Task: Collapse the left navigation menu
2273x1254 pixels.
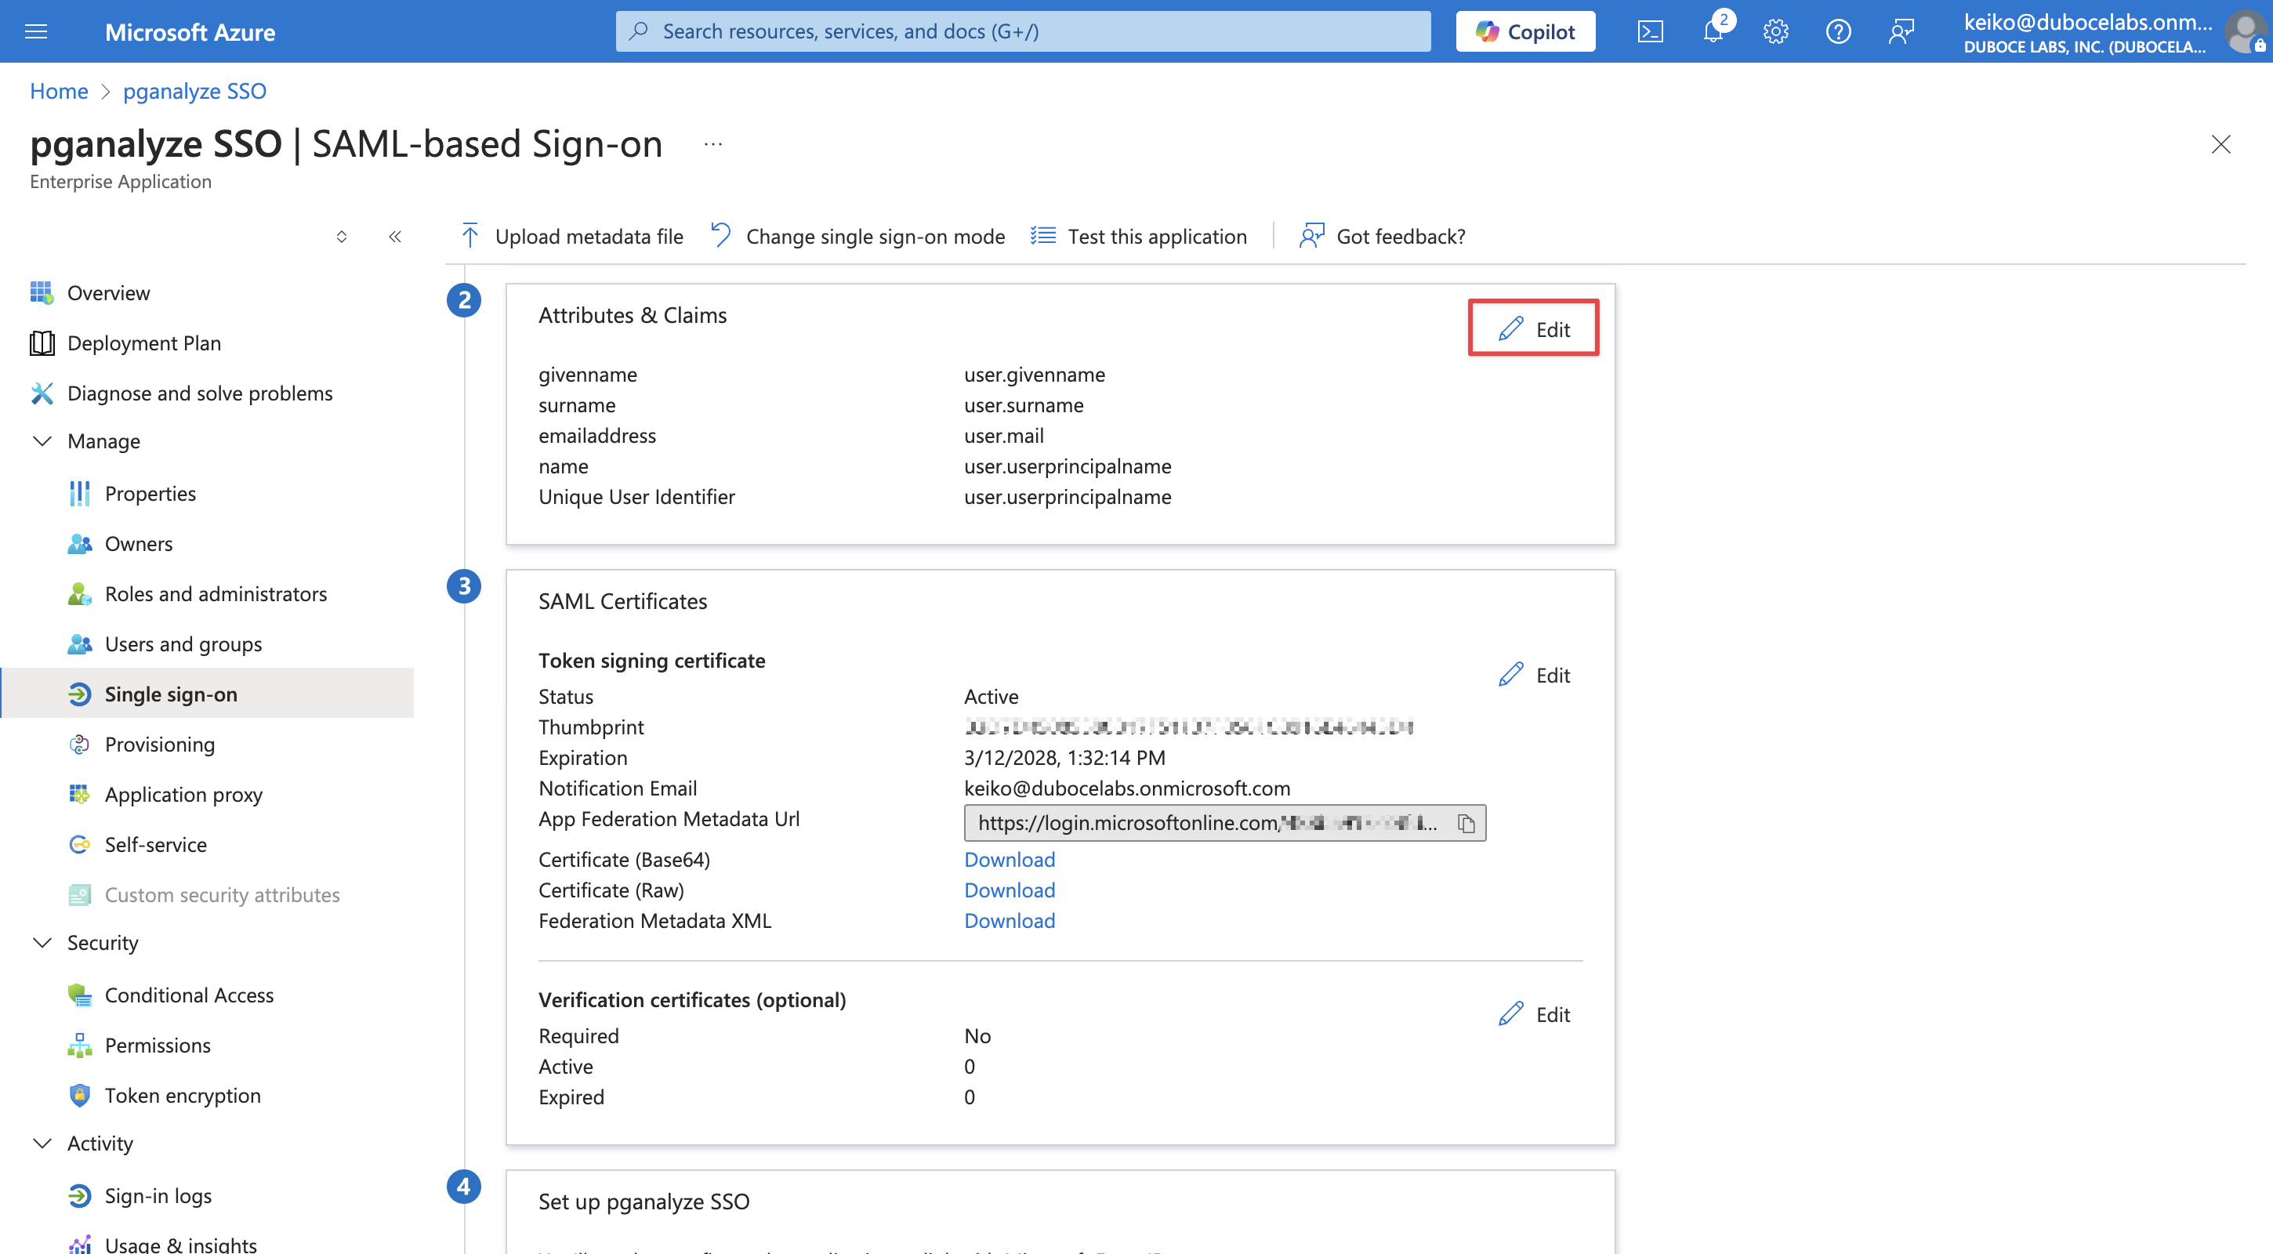Action: click(395, 237)
